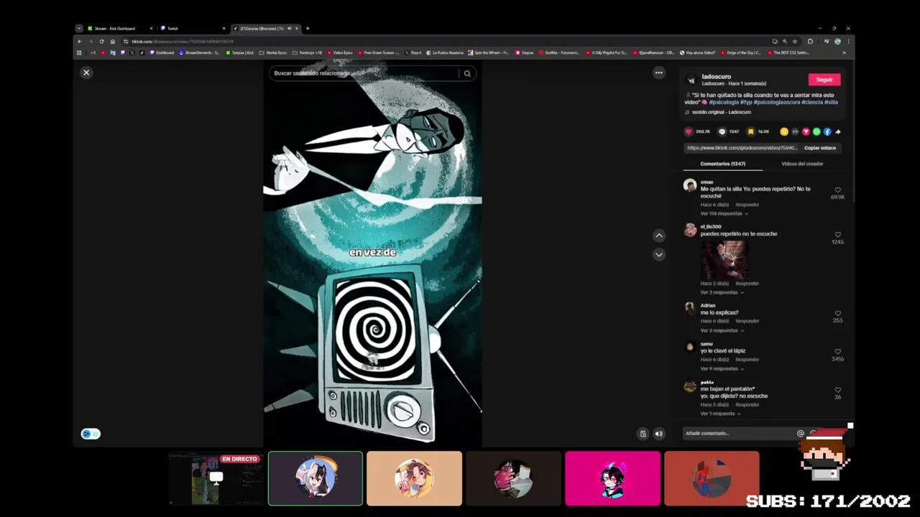Viewport: 920px width, 517px height.
Task: Reload the page with the refresh icon
Action: pyautogui.click(x=101, y=42)
